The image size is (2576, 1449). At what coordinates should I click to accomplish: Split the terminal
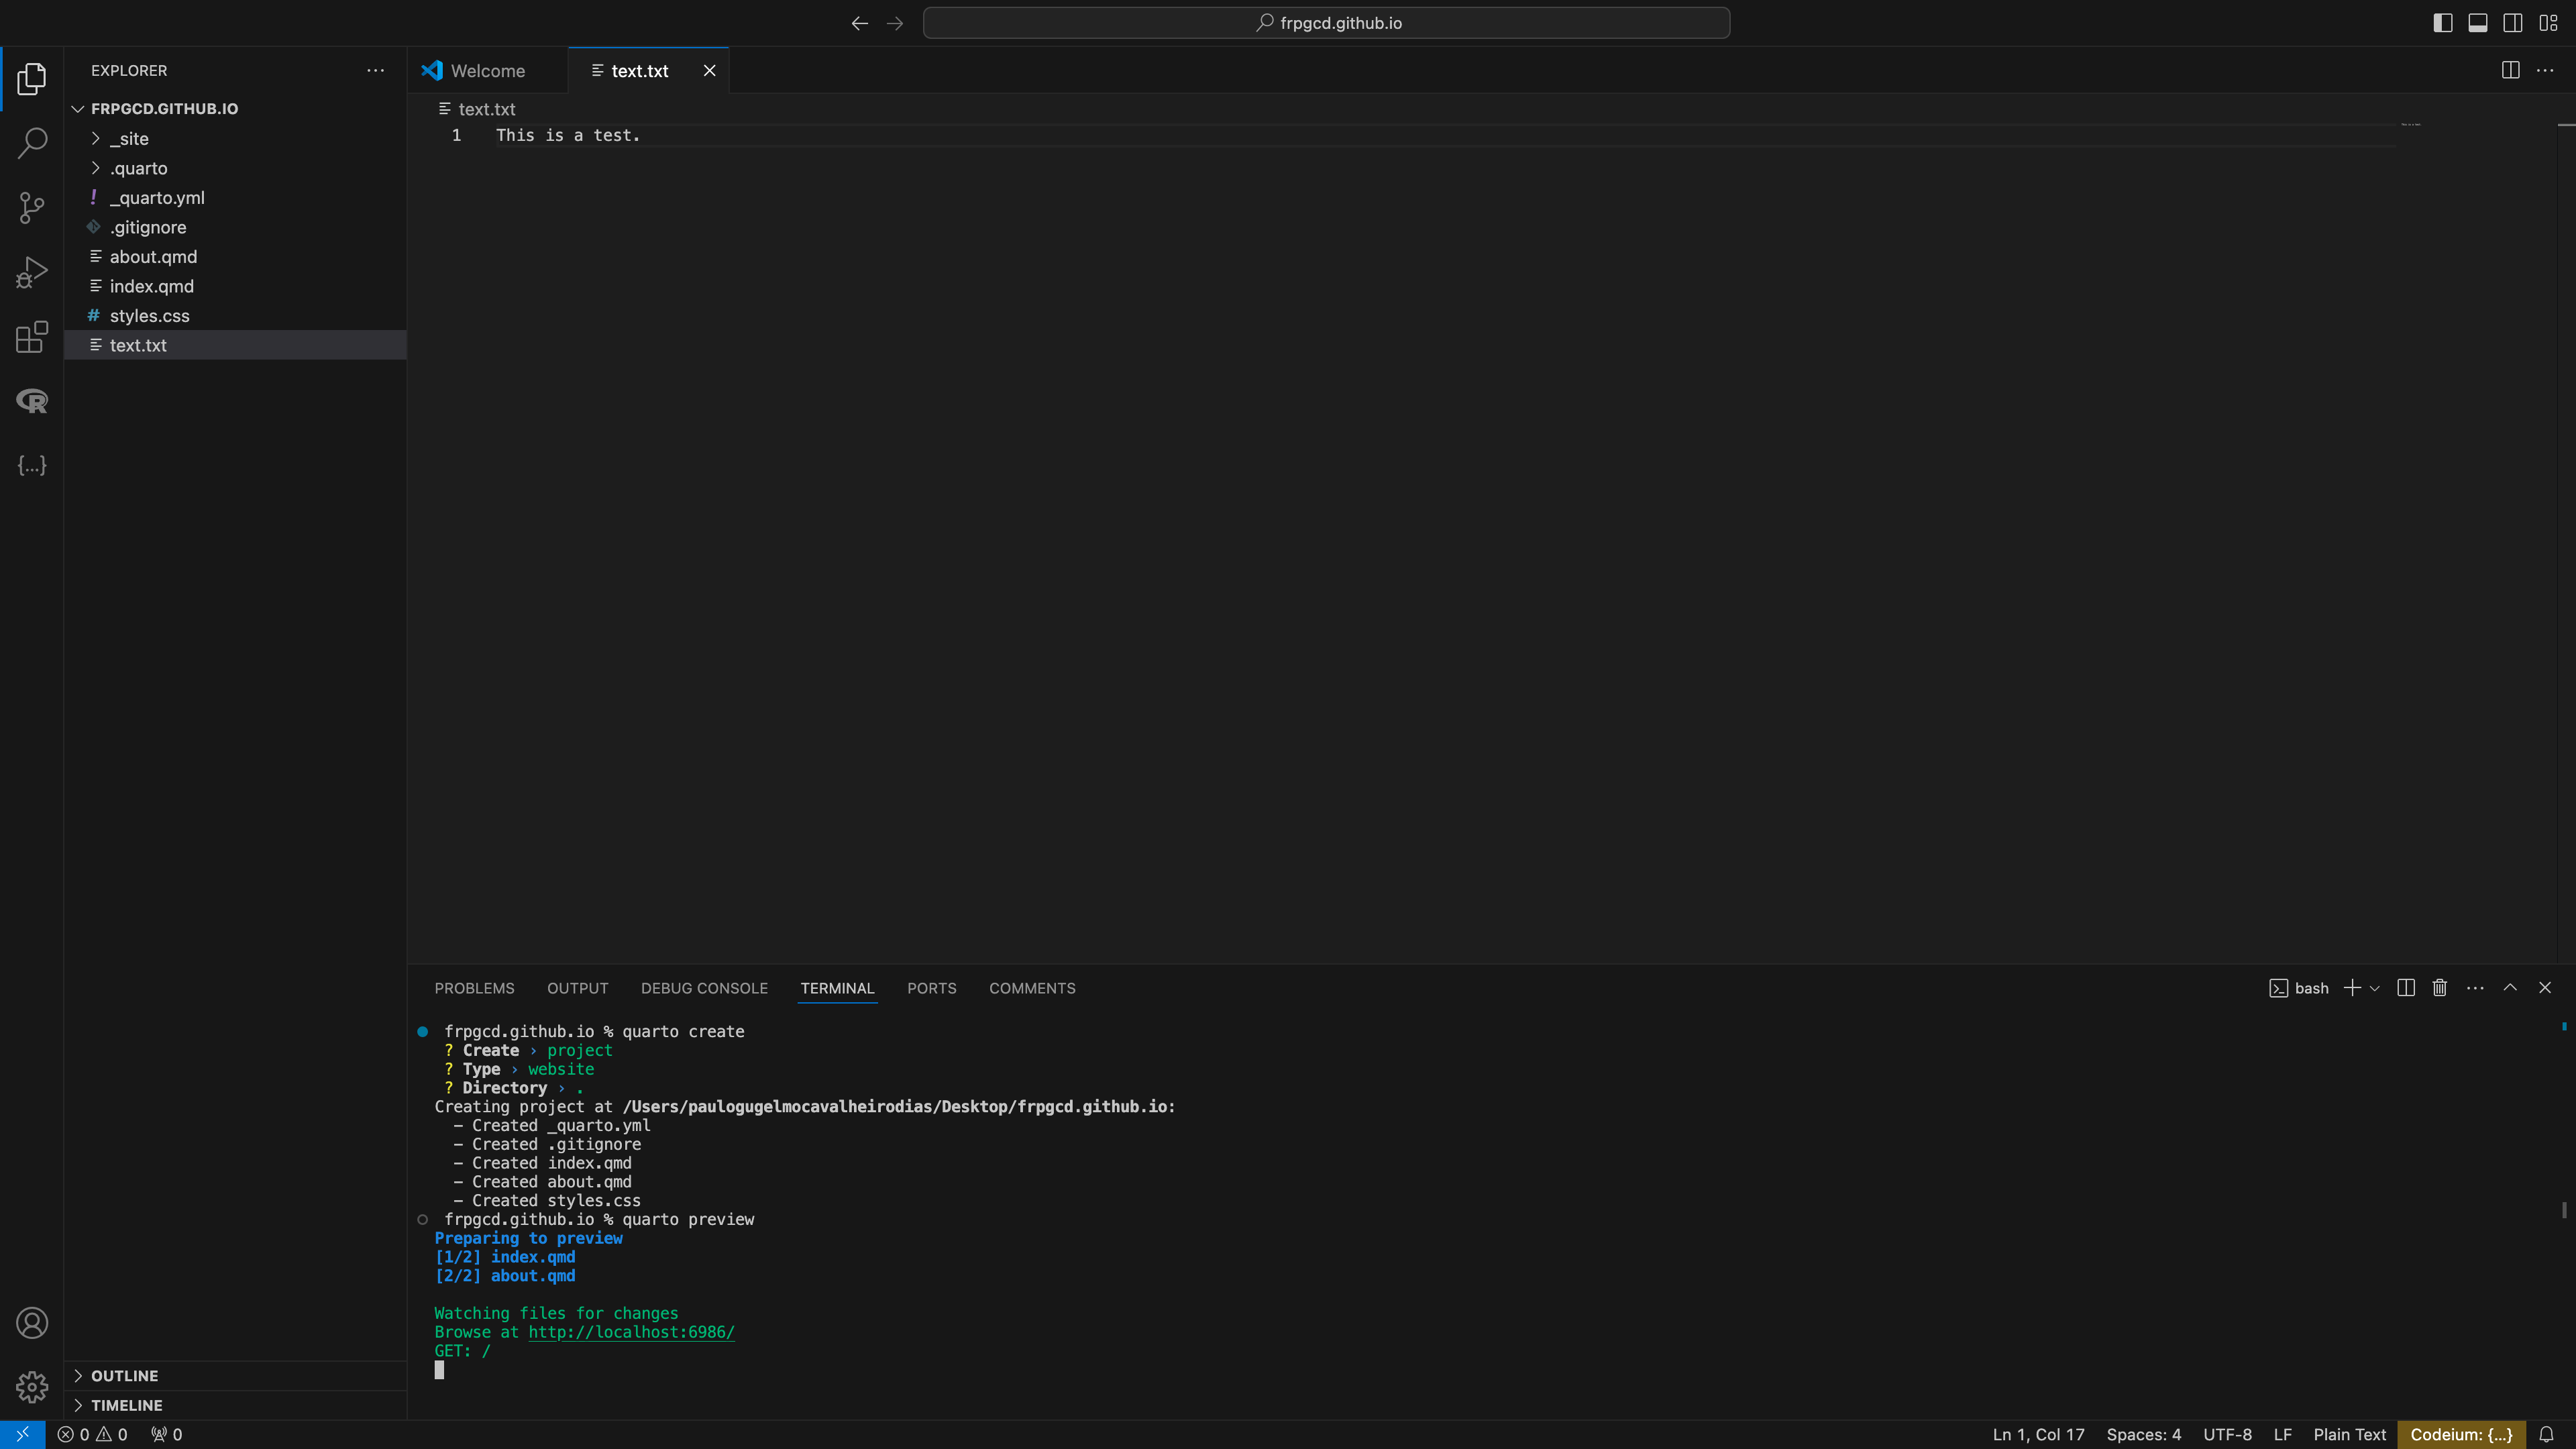point(2406,988)
